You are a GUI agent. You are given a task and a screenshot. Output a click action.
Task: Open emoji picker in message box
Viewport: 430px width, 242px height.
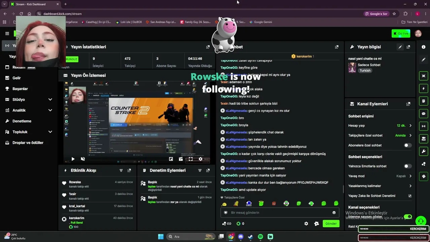pos(334,212)
